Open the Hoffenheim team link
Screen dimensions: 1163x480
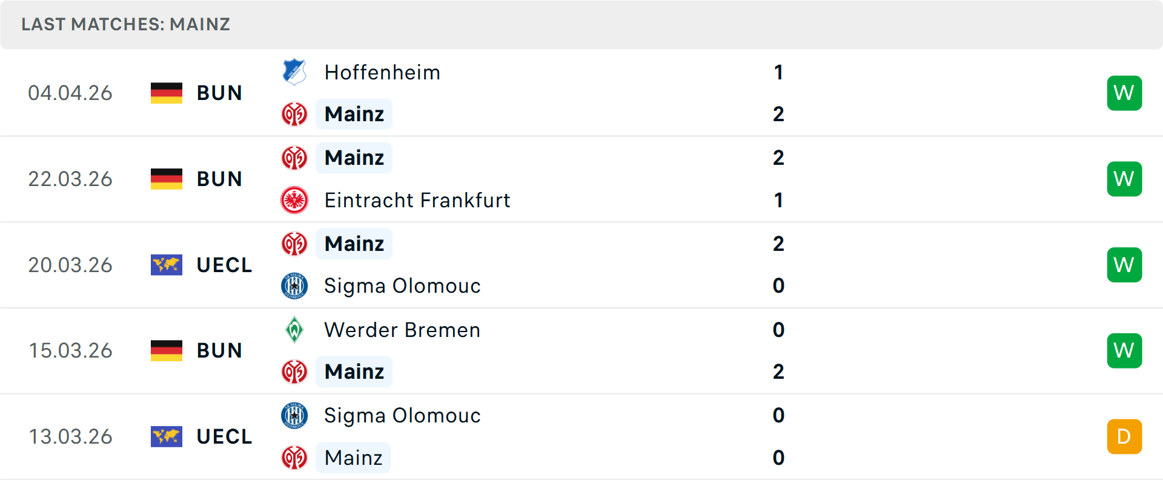click(382, 72)
